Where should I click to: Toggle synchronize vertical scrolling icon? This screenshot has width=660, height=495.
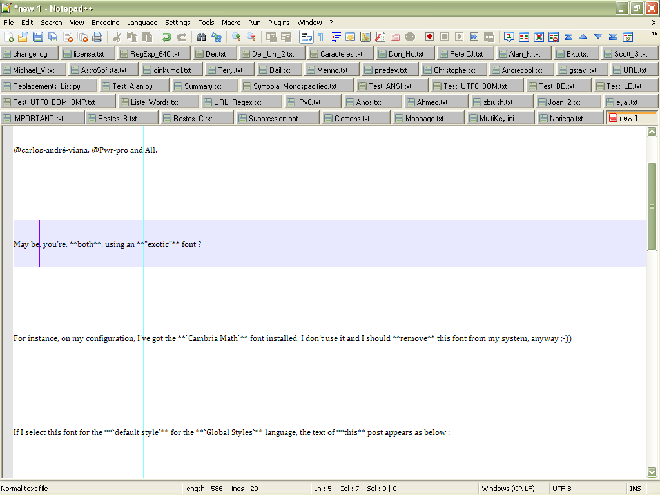click(271, 37)
